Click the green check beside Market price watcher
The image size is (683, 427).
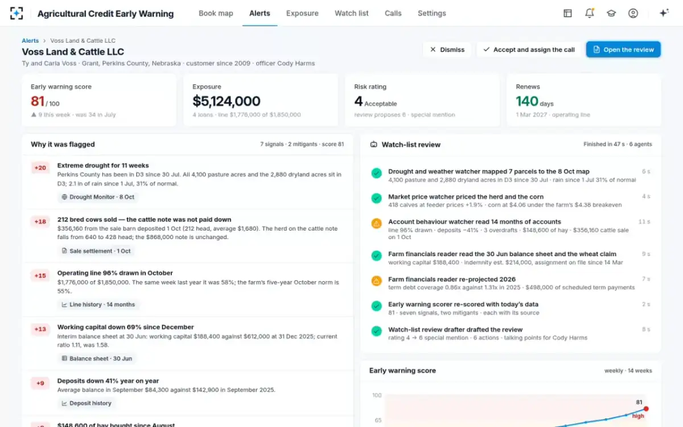pos(376,198)
